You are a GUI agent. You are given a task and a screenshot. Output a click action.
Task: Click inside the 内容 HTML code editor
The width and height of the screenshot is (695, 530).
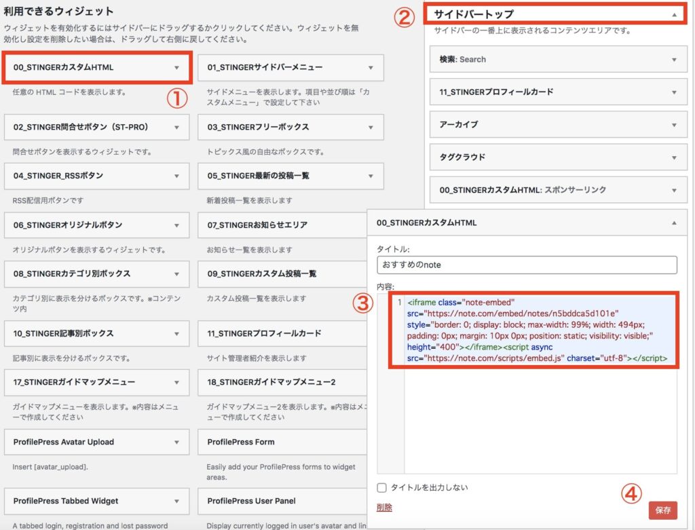[x=540, y=383]
